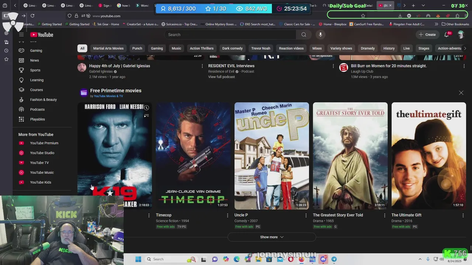Advance the filter chips with next arrow
This screenshot has height=265, width=472.
(465, 48)
